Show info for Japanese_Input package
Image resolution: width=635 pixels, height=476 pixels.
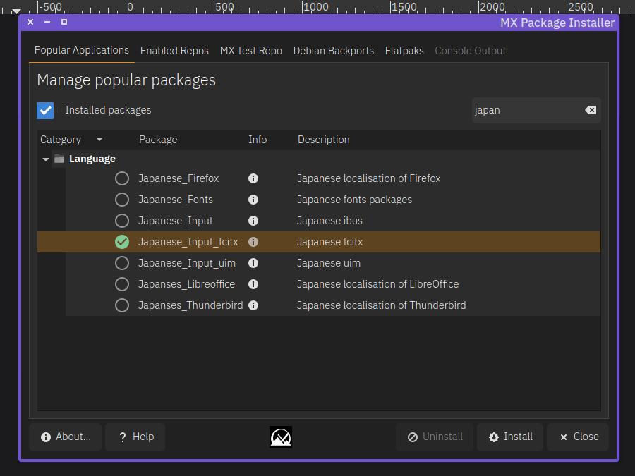pos(253,221)
